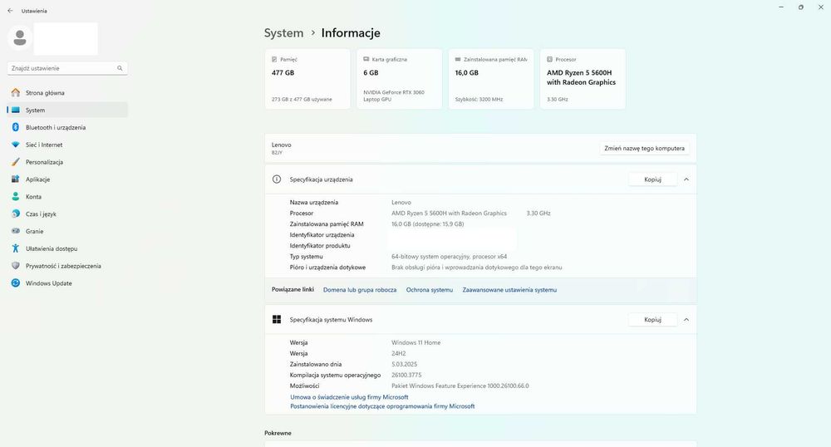This screenshot has height=447, width=831.
Task: Click the Pokrewne heading
Action: [x=278, y=433]
